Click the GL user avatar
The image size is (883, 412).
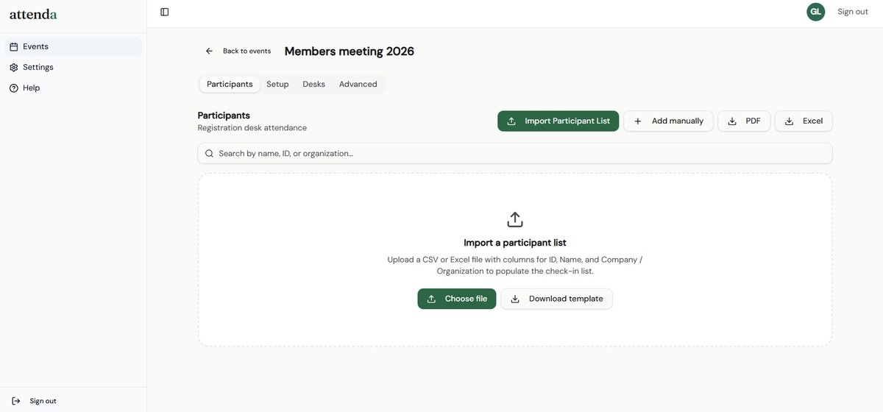815,12
